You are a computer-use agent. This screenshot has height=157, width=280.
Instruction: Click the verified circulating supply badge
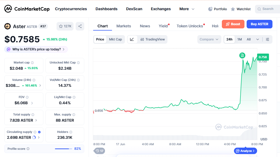[39, 132]
